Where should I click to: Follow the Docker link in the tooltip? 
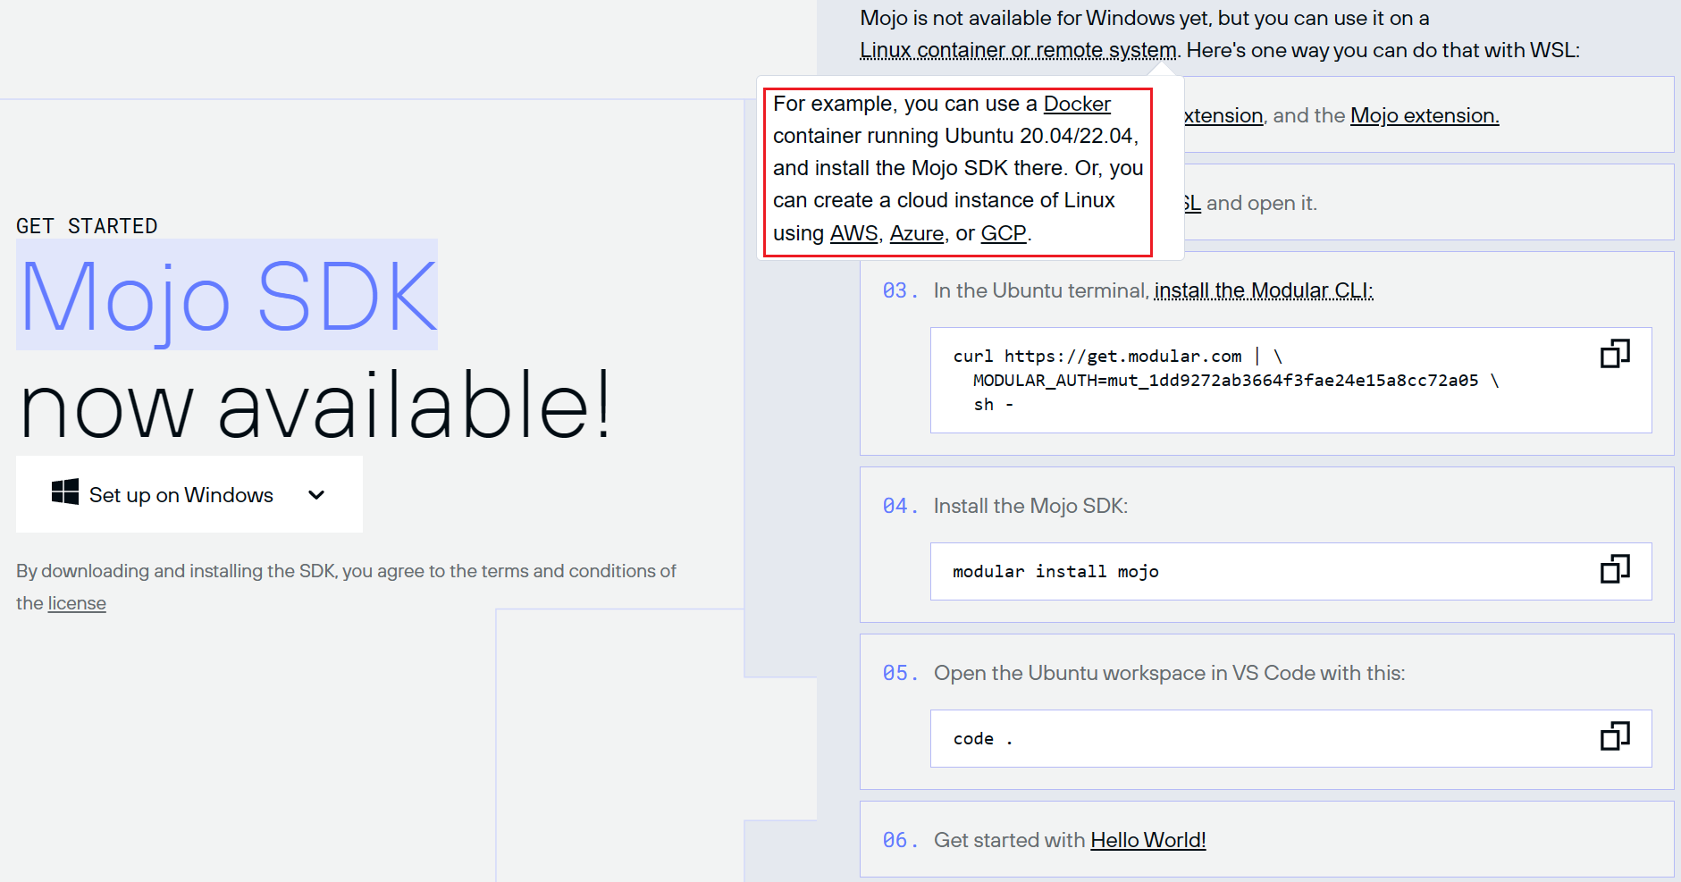coord(1076,105)
